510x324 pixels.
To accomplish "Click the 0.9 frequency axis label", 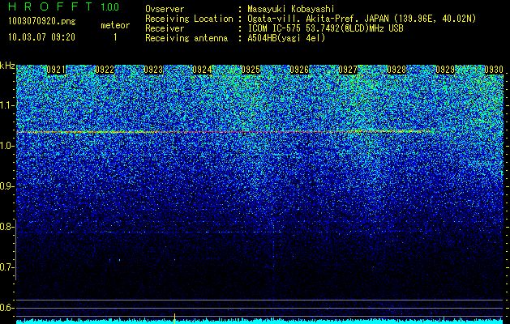I will click(x=6, y=186).
